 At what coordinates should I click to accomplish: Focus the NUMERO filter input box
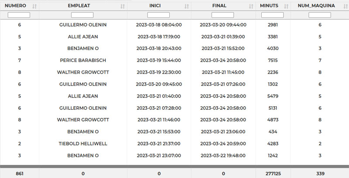[x=19, y=15]
